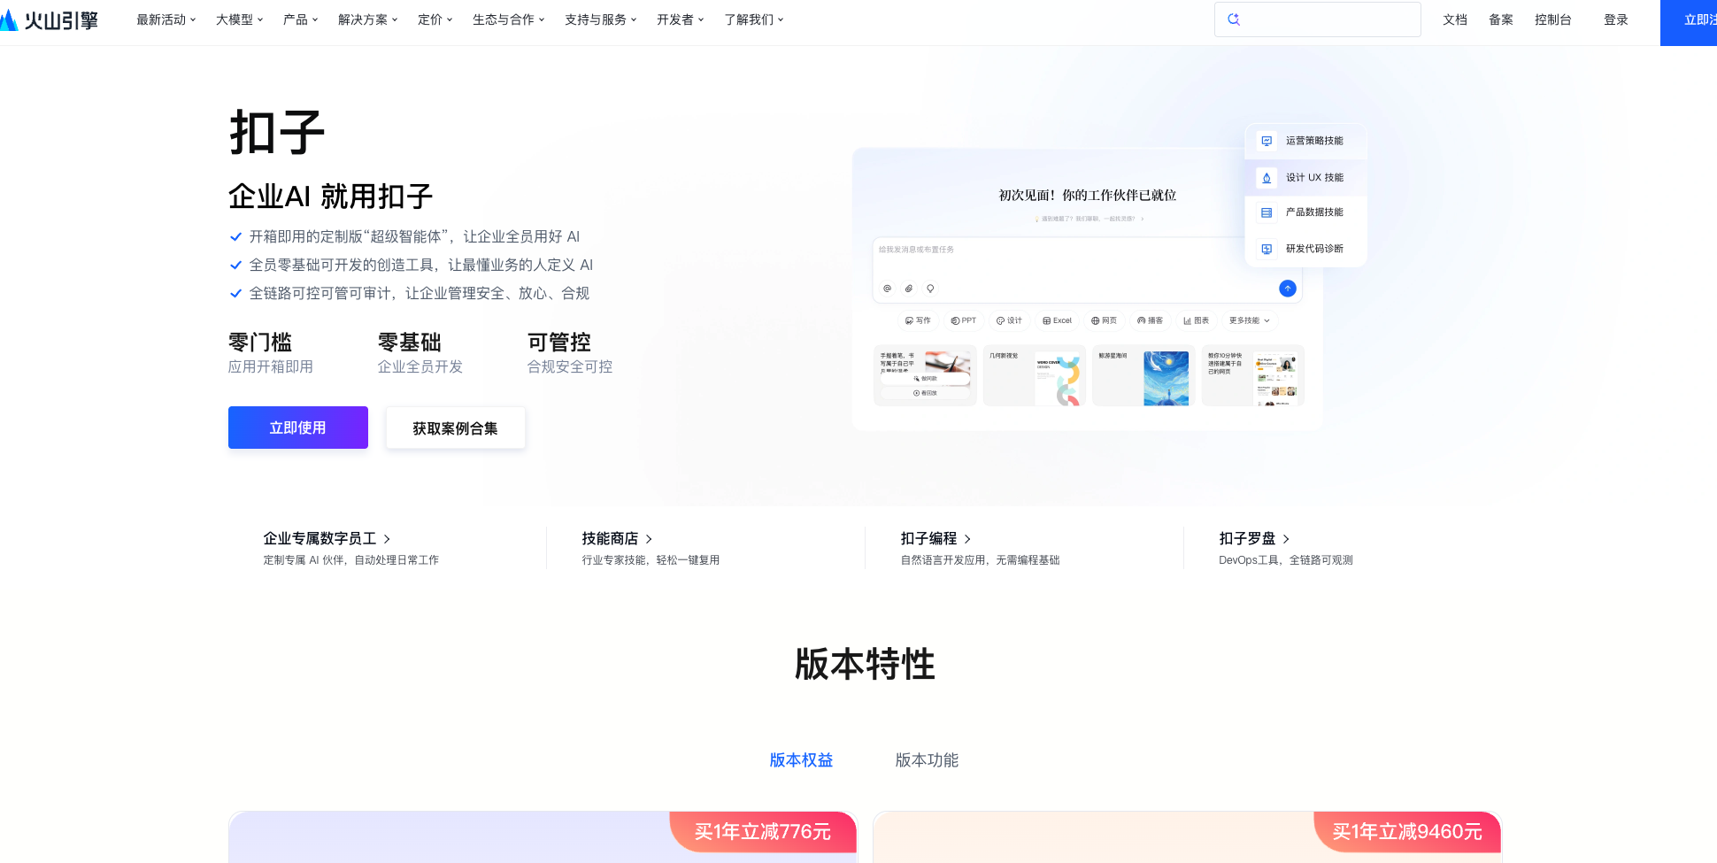Open the 支持与服务 dropdown

tap(601, 19)
